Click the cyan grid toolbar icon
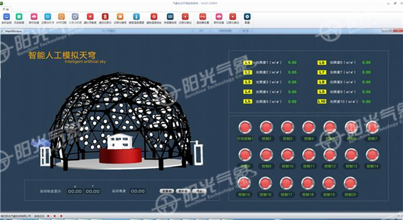This screenshot has height=220, width=403. coord(48,17)
